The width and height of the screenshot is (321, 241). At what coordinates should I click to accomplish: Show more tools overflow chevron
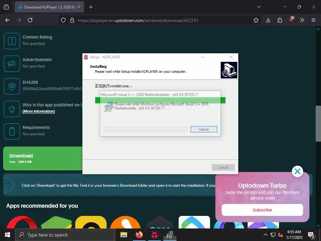click(x=302, y=20)
